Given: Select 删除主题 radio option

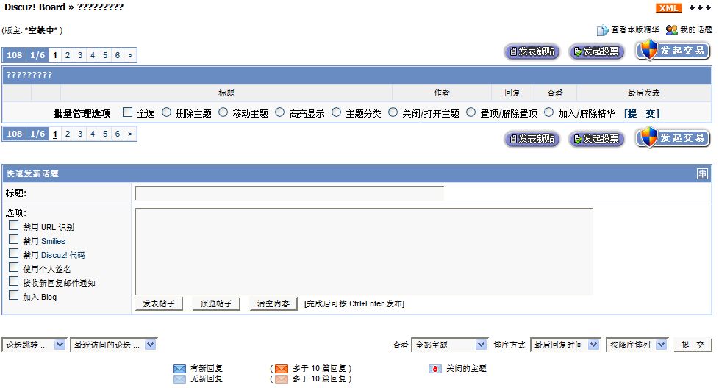Looking at the screenshot, I should (x=166, y=112).
